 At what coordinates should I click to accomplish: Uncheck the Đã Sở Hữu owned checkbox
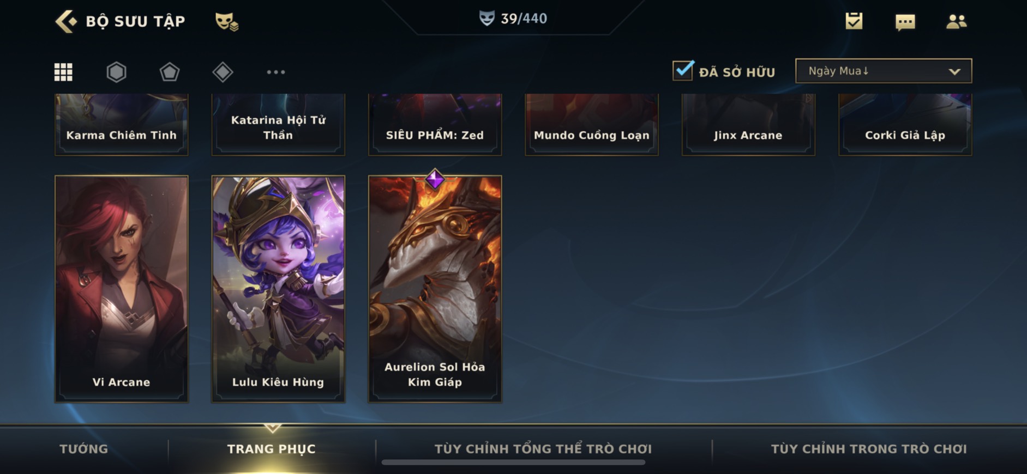pos(683,71)
